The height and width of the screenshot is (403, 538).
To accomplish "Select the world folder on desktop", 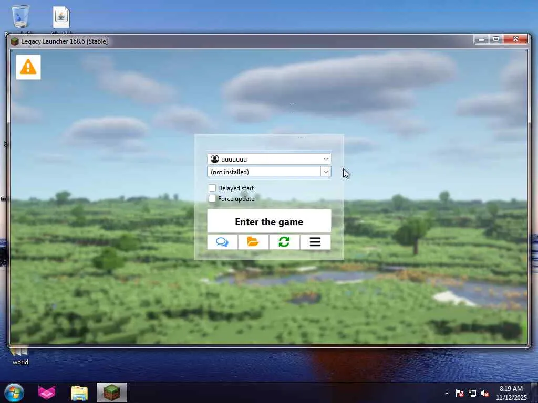I will pos(20,357).
